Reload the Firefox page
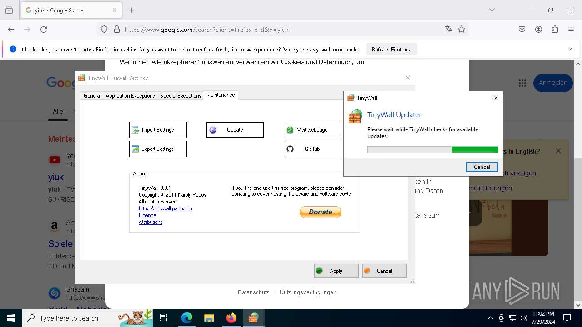 coord(44,30)
